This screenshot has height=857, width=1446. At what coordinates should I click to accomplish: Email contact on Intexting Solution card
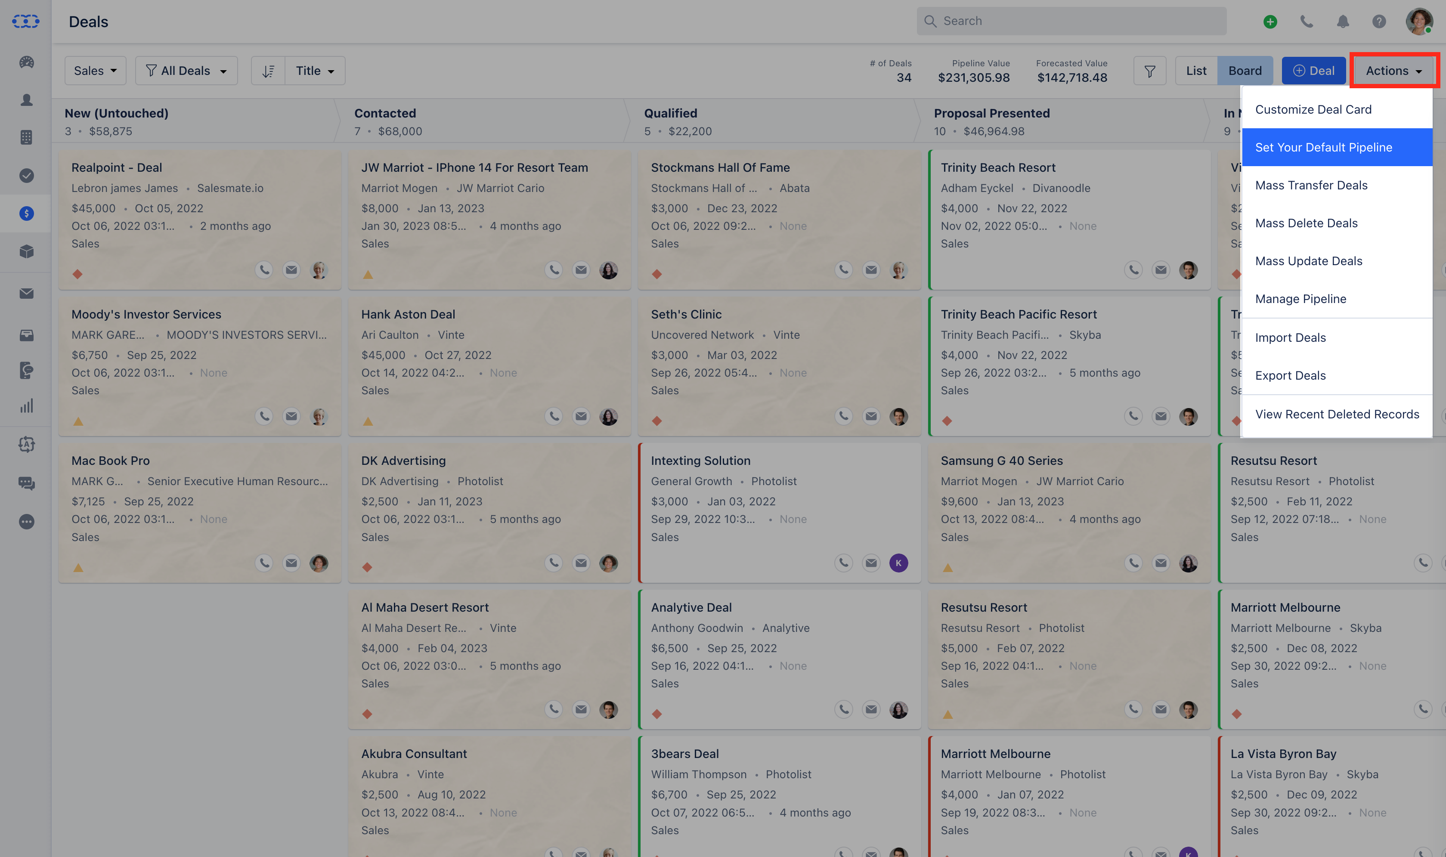[871, 563]
